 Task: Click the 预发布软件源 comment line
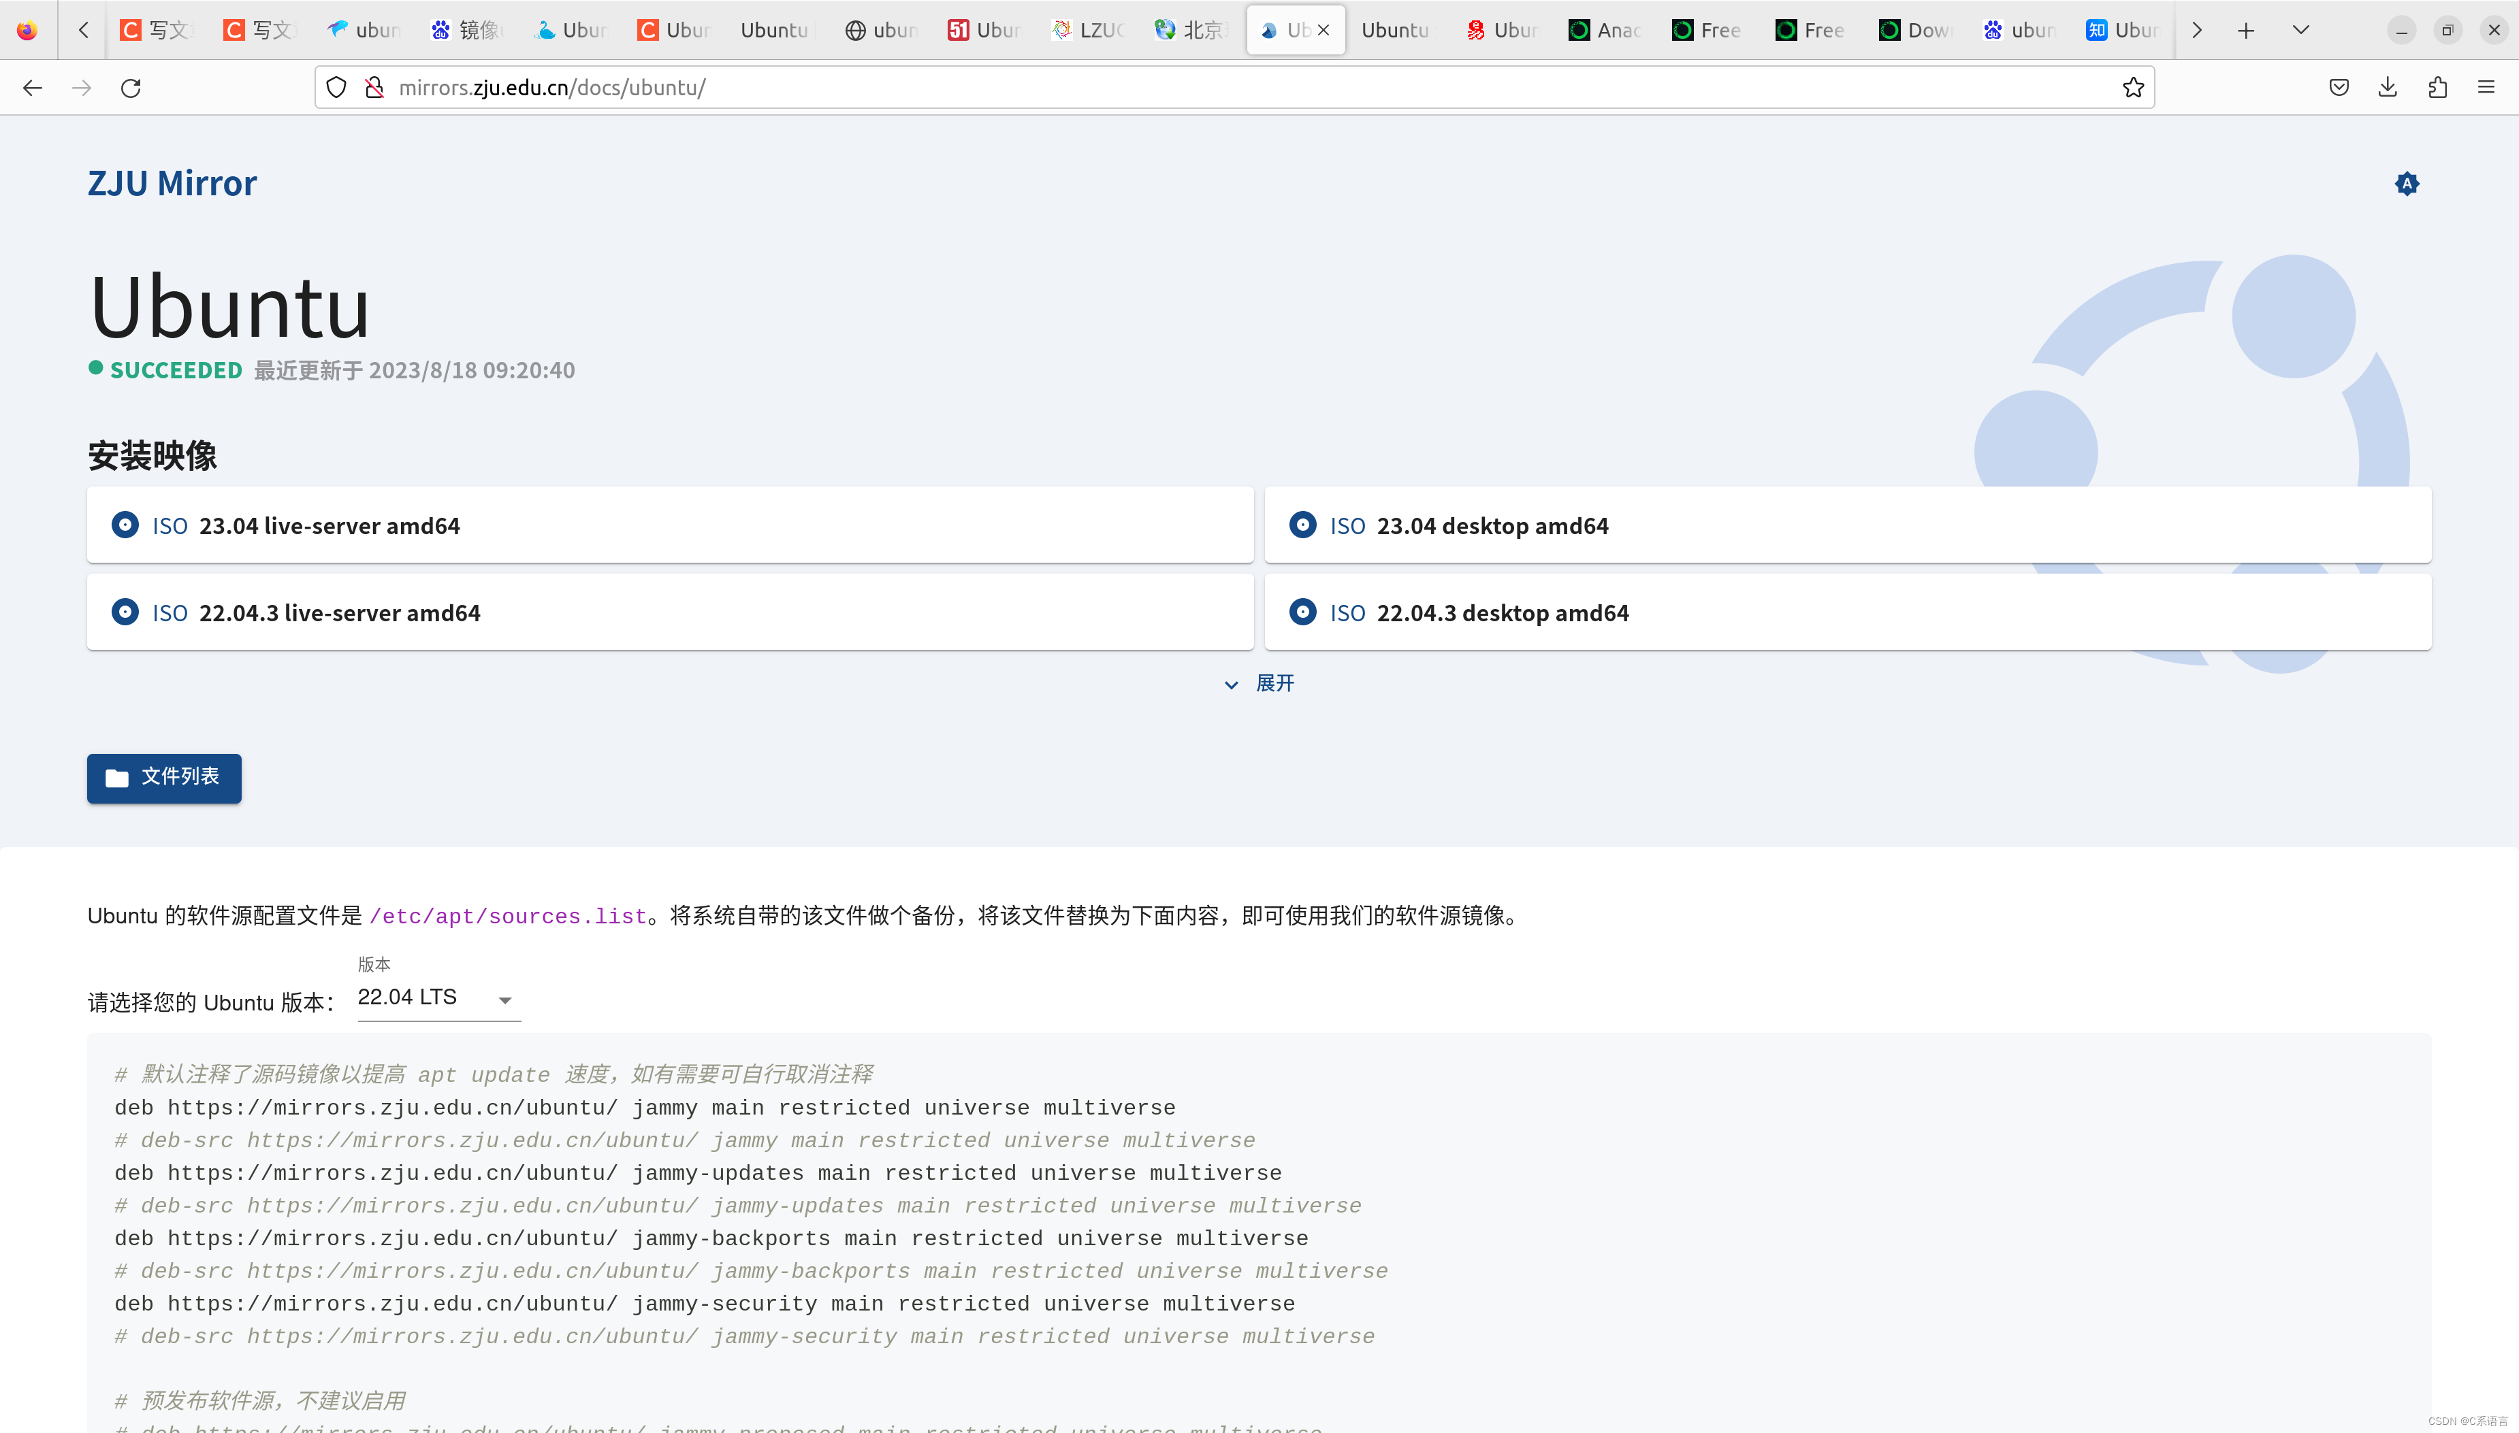coord(260,1402)
